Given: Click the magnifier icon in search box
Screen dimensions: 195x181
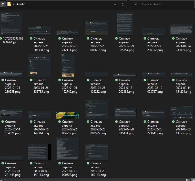Looking at the screenshot, I should coord(135,4).
